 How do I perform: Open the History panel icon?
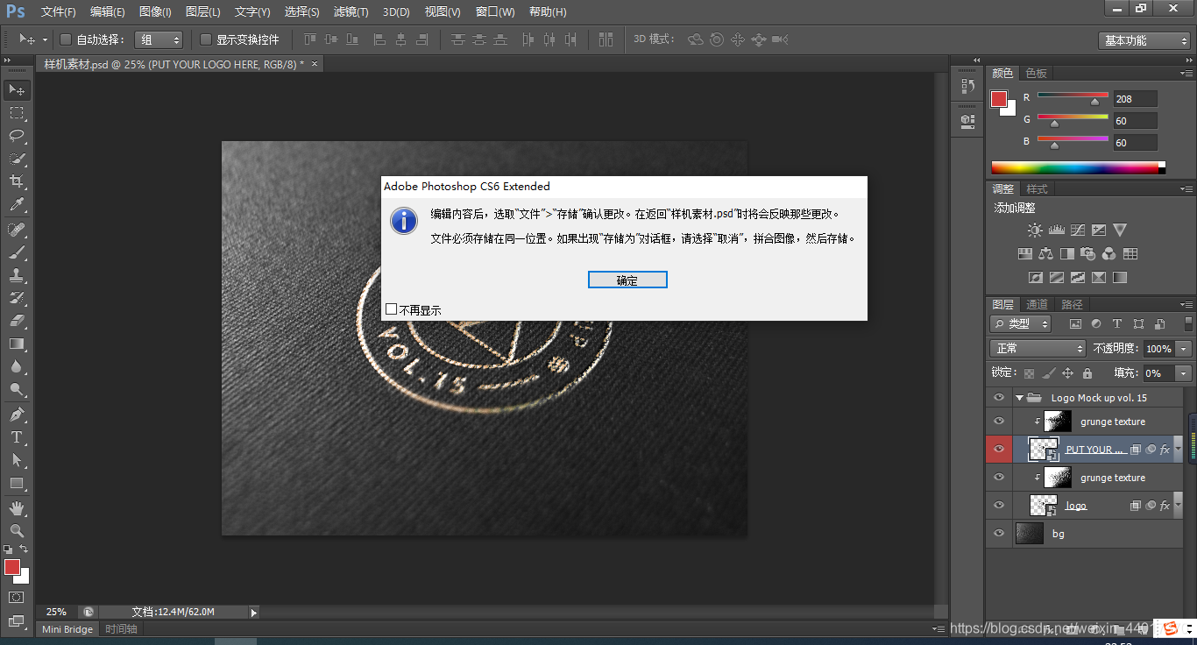point(967,86)
